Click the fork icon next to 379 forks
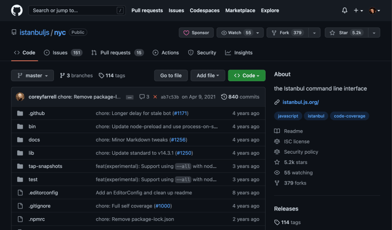392x230 pixels. click(x=277, y=183)
